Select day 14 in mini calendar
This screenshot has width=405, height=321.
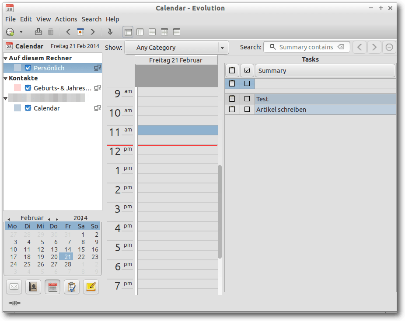[x=68, y=249]
